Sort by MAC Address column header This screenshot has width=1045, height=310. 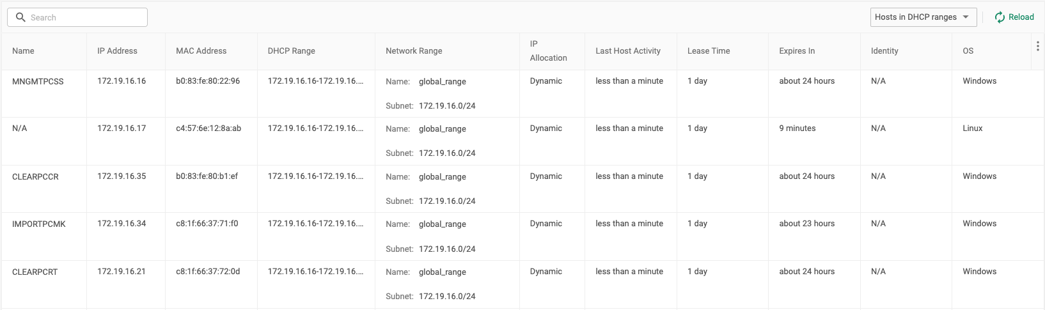click(x=201, y=51)
